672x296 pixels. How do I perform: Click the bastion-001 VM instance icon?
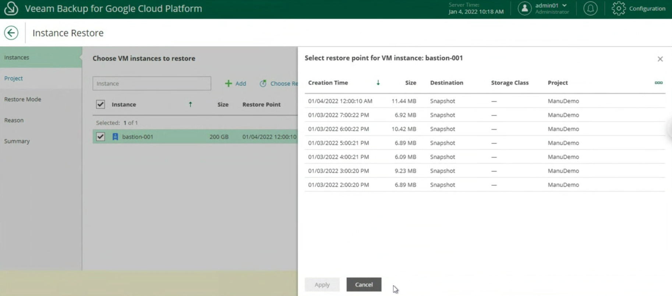[x=115, y=137]
